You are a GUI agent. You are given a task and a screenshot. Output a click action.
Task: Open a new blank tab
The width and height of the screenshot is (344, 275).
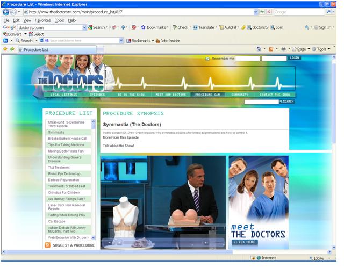101,50
